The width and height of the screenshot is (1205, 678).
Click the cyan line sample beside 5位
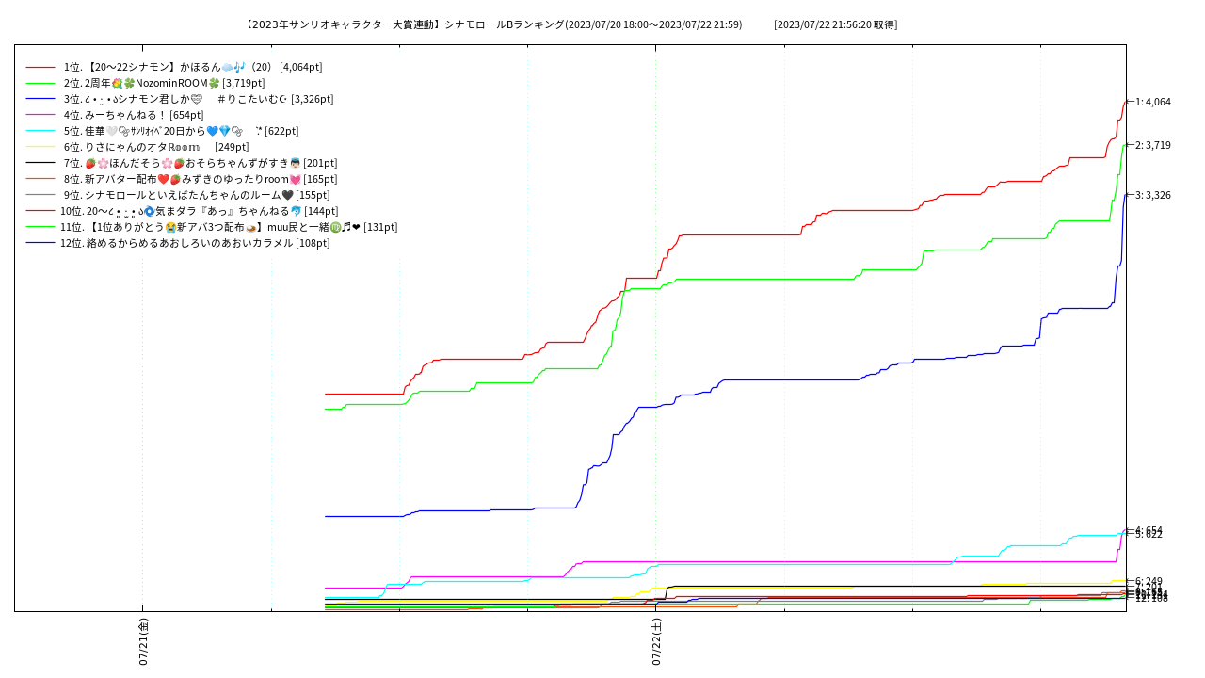pyautogui.click(x=40, y=132)
